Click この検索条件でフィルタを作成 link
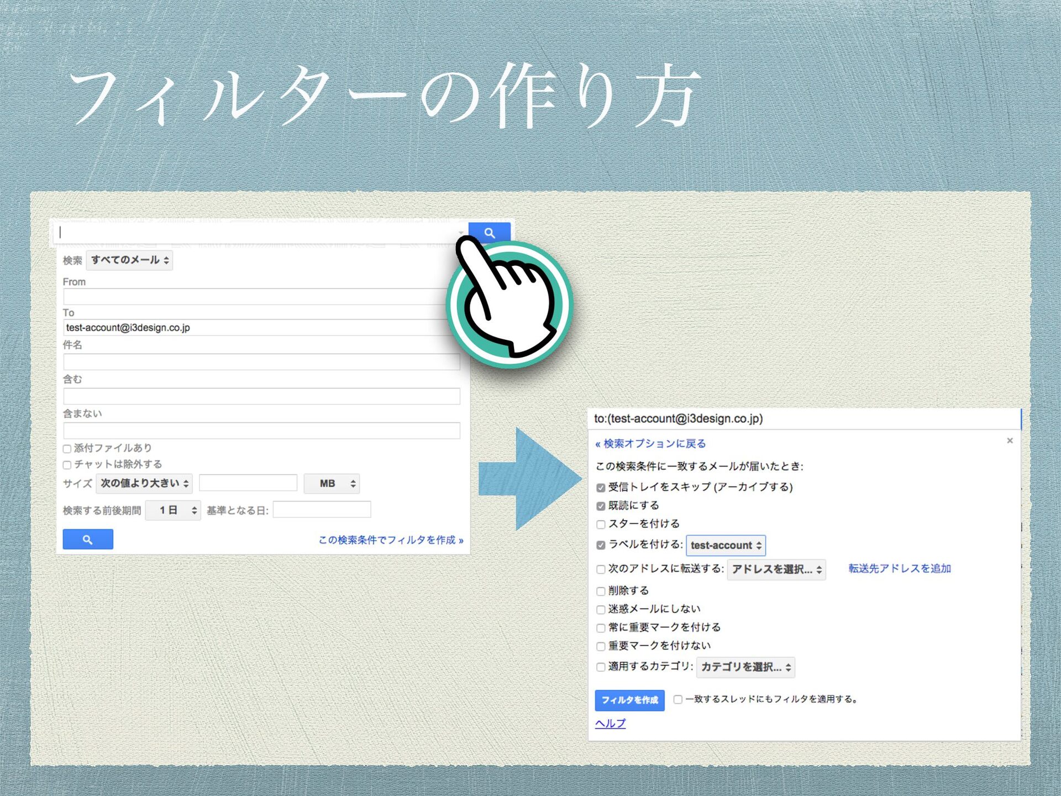The image size is (1061, 796). pos(390,540)
